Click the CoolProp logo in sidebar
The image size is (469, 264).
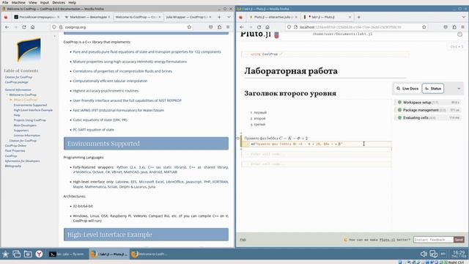click(x=29, y=50)
